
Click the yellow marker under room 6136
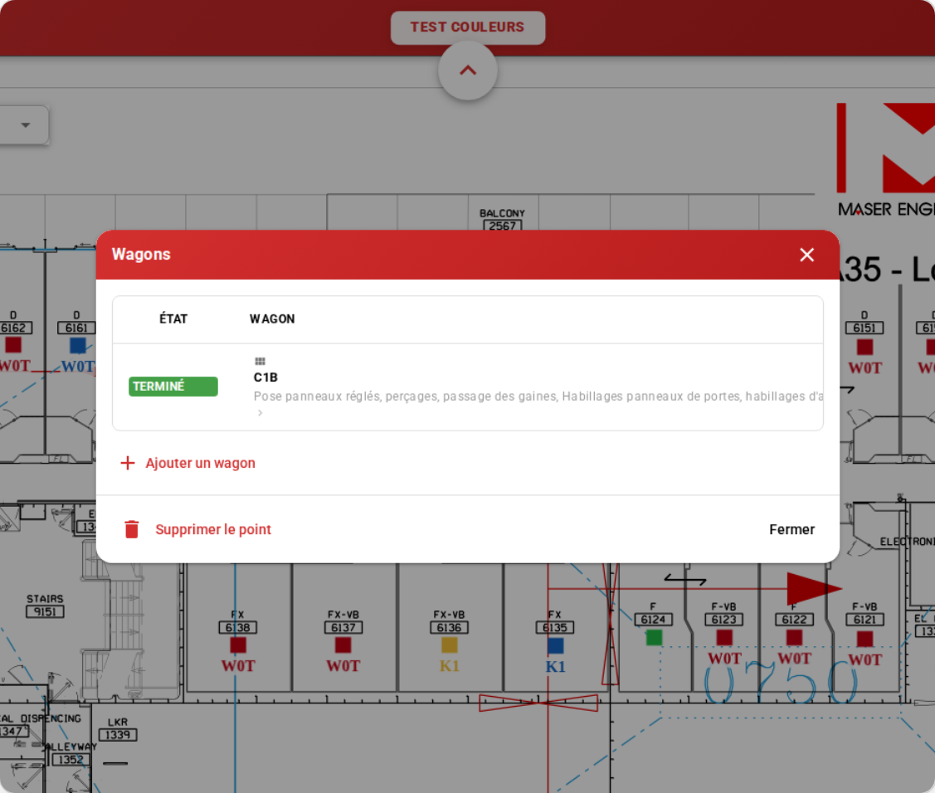[449, 645]
